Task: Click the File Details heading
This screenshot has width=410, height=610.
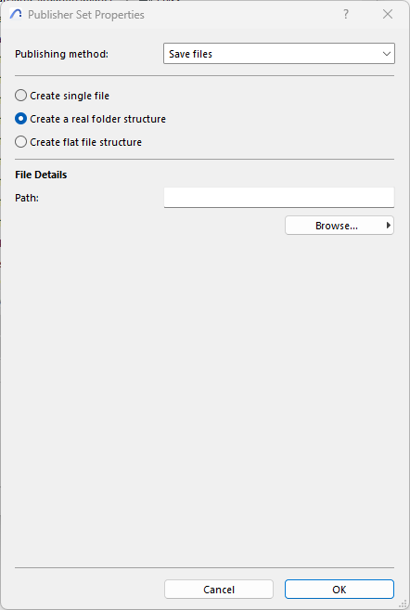Action: click(41, 175)
